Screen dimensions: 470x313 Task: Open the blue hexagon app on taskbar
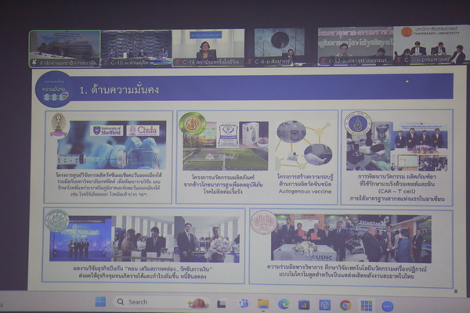point(324,305)
